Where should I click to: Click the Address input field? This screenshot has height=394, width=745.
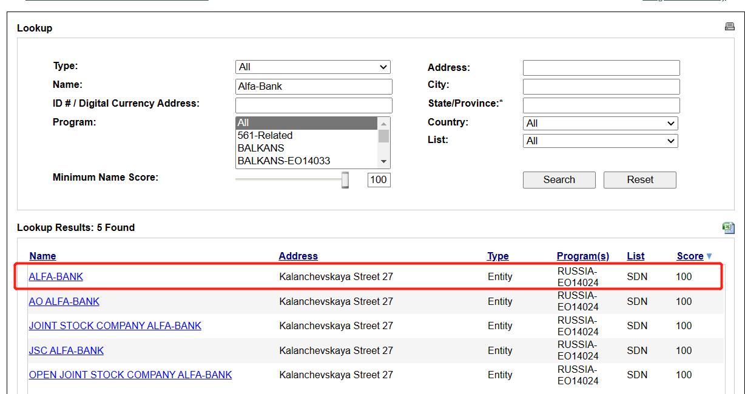[x=601, y=68]
